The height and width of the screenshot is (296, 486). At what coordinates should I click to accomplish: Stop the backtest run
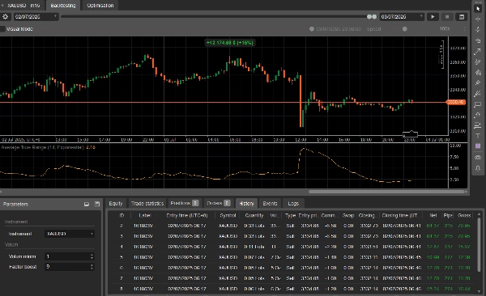coord(447,17)
